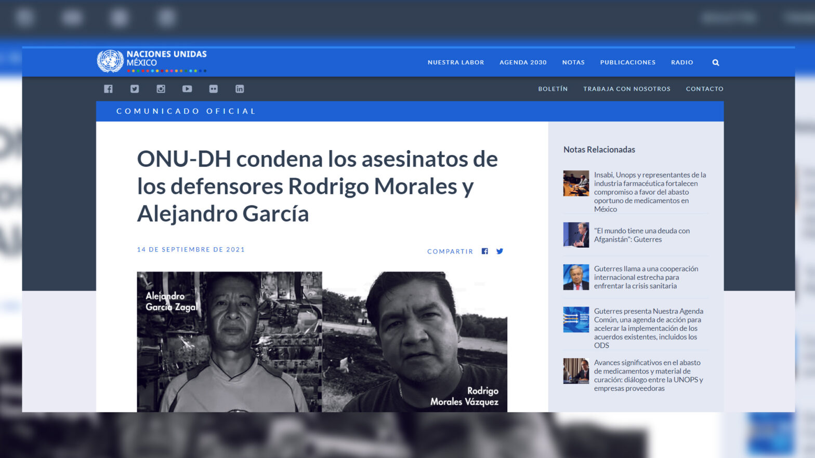Viewport: 815px width, 458px height.
Task: Select Agenda 2030 in navigation
Action: tap(523, 62)
